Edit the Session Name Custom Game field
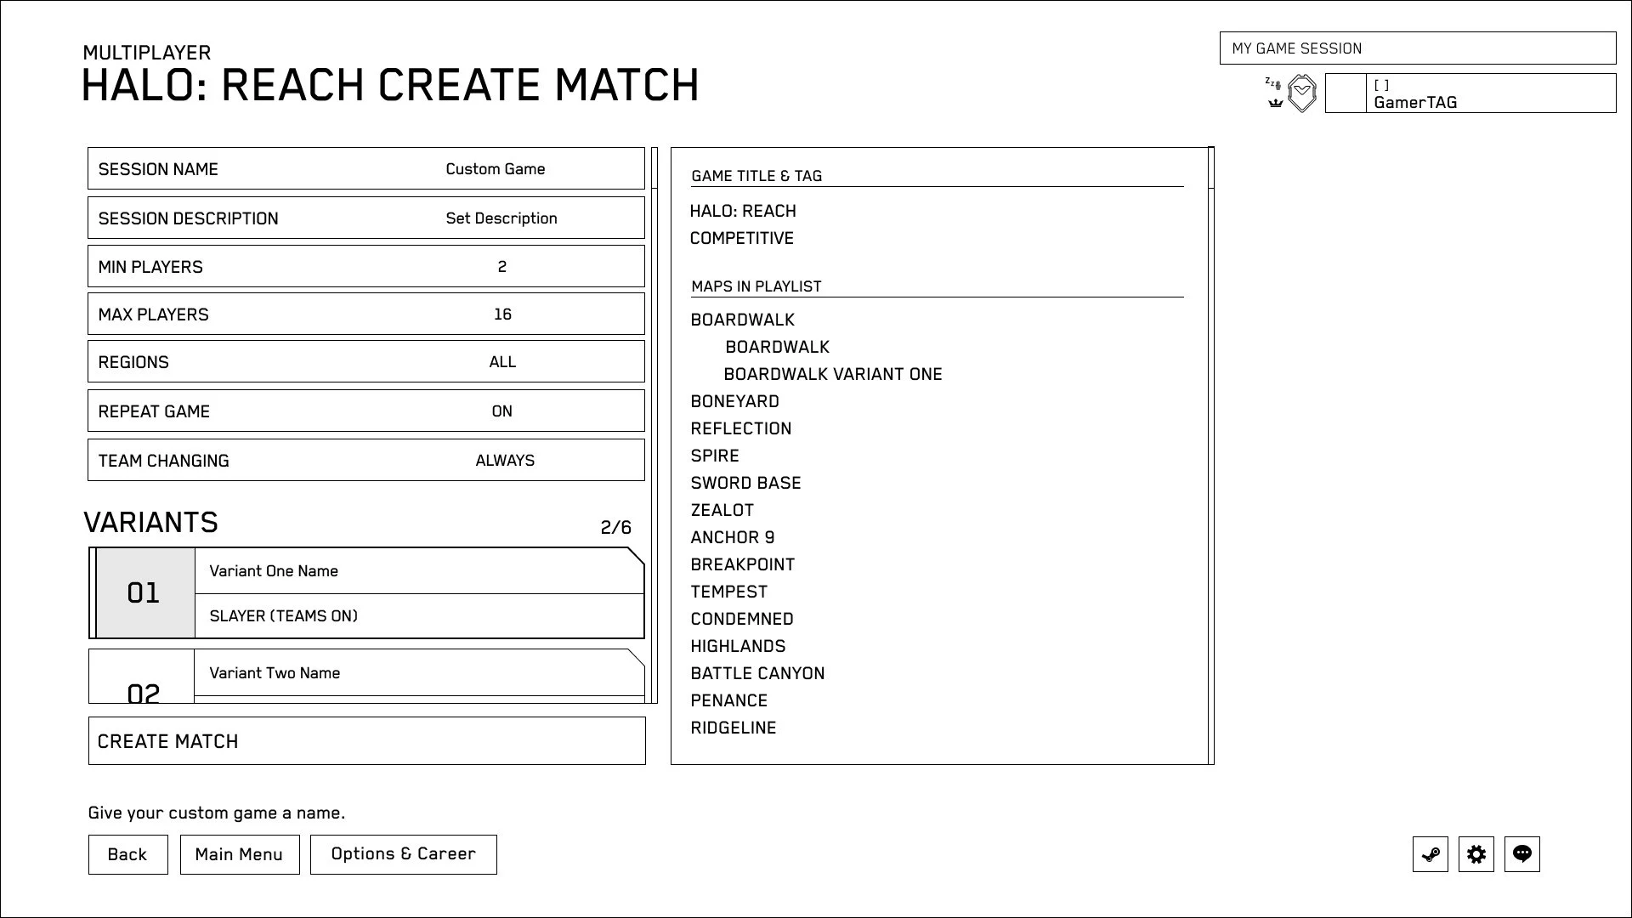 [366, 168]
